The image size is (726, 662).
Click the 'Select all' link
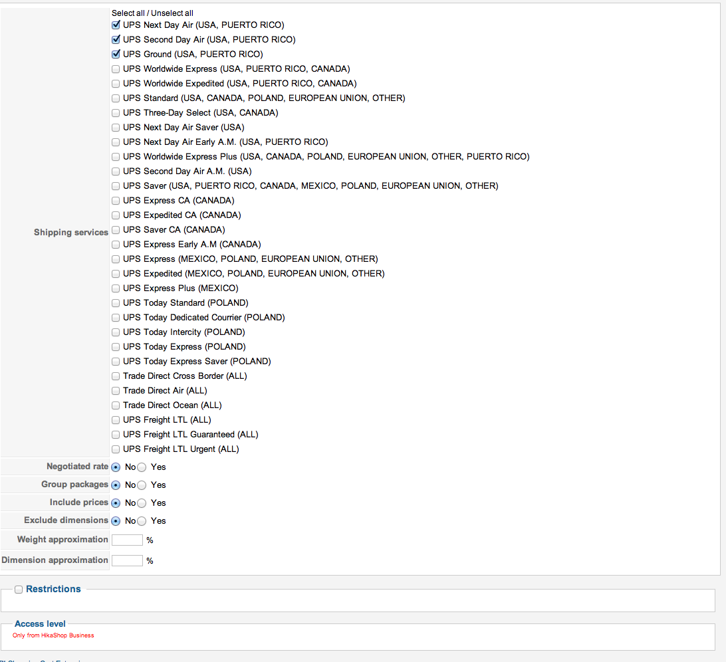tap(127, 13)
